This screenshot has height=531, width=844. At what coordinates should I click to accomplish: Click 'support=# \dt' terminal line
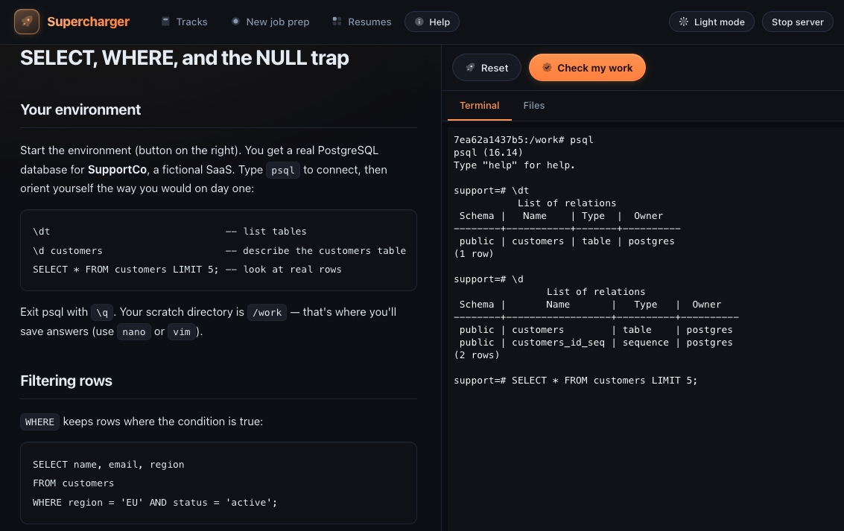point(492,191)
